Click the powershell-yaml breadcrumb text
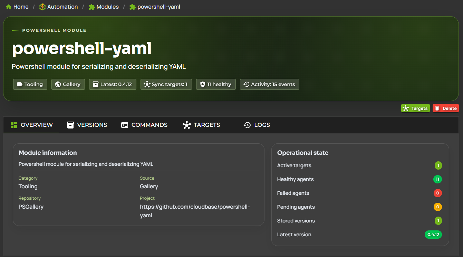The width and height of the screenshot is (463, 257). click(159, 7)
